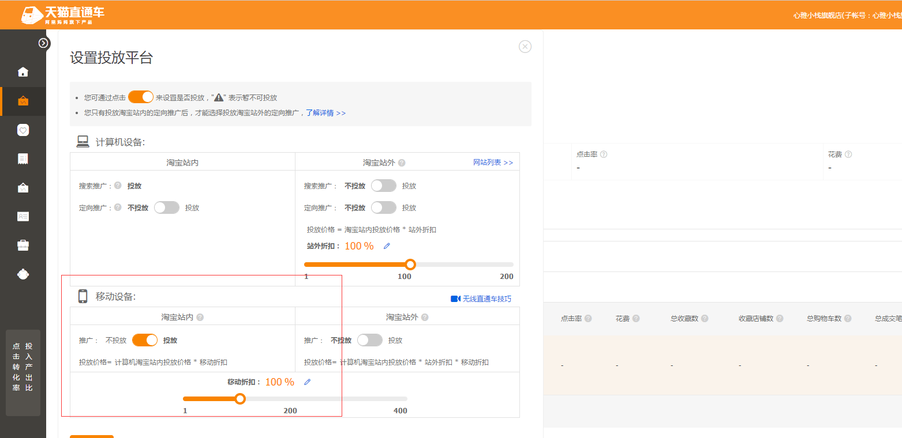Open 网站列表 >> link
This screenshot has width=902, height=438.
coord(493,163)
